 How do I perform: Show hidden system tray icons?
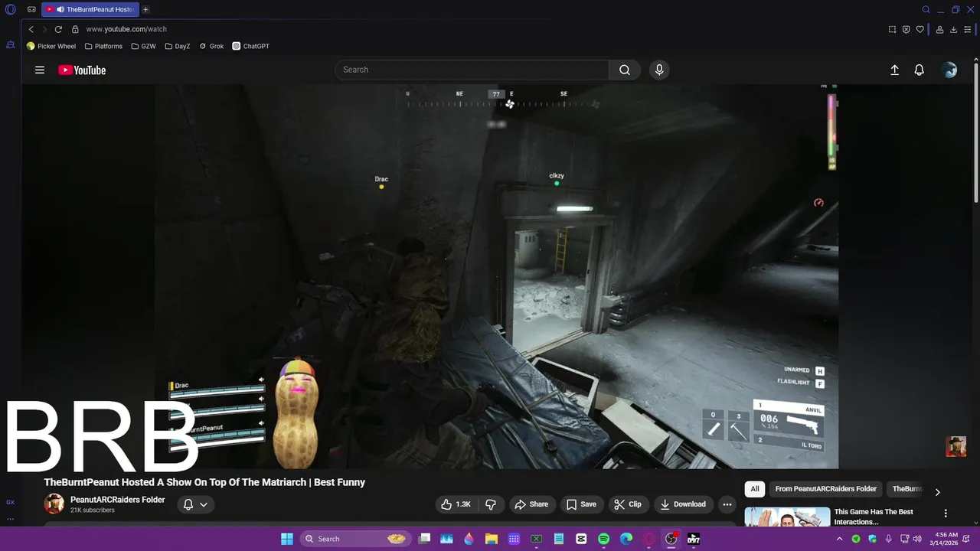click(841, 539)
